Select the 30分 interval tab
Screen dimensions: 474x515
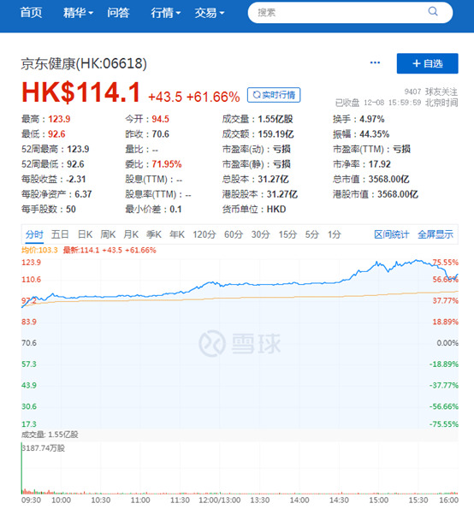click(260, 234)
